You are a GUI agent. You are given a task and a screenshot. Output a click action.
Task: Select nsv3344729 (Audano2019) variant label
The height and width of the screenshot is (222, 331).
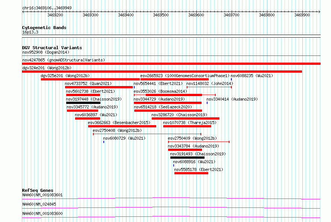pos(159,99)
